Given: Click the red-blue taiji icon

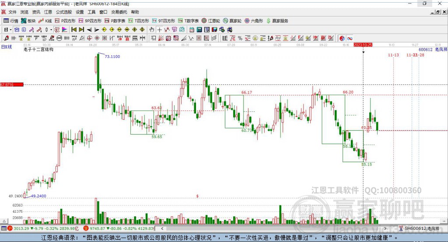Looking at the screenshot, I should click(x=342, y=38).
